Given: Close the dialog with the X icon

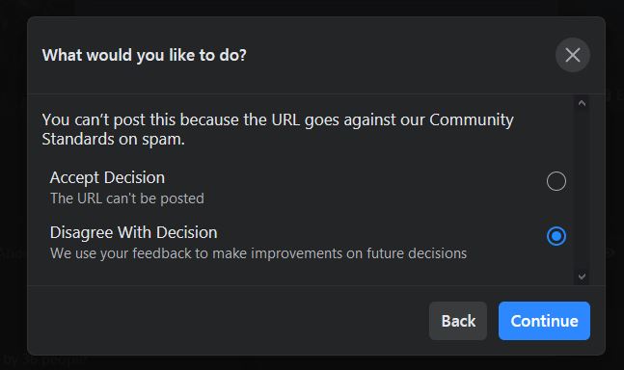Looking at the screenshot, I should tap(572, 55).
